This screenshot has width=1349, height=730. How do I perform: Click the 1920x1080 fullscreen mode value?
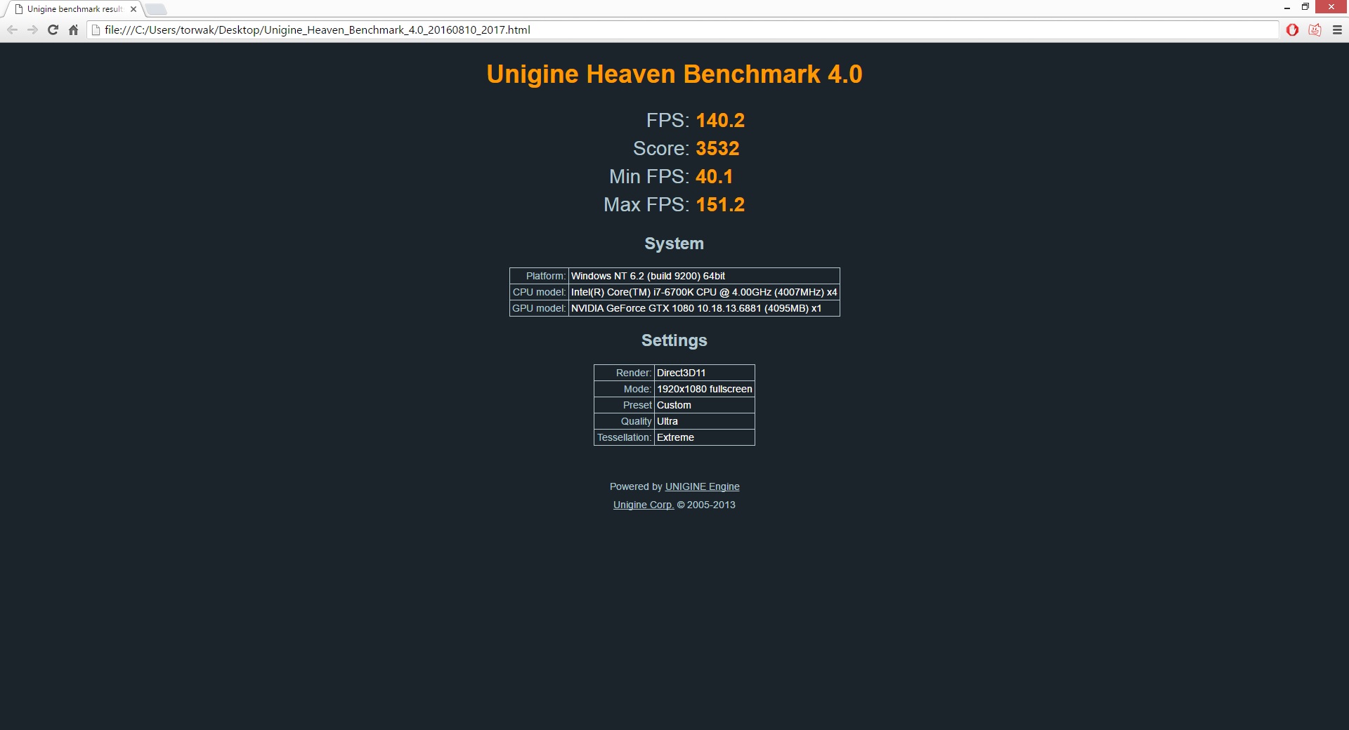(705, 389)
